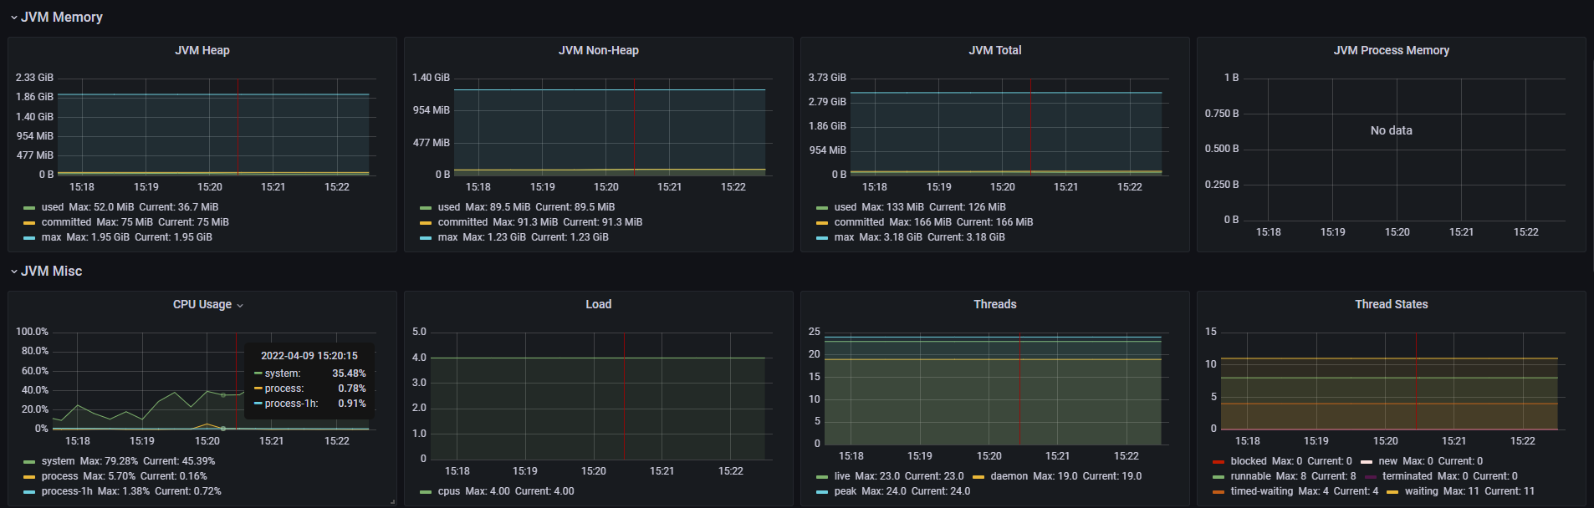Click the green cpus color swatch in Load legend
Viewport: 1594px width, 508px height.
click(x=426, y=492)
